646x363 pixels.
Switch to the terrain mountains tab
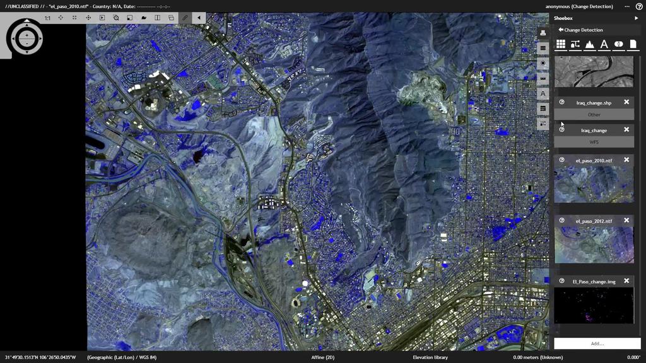click(590, 44)
